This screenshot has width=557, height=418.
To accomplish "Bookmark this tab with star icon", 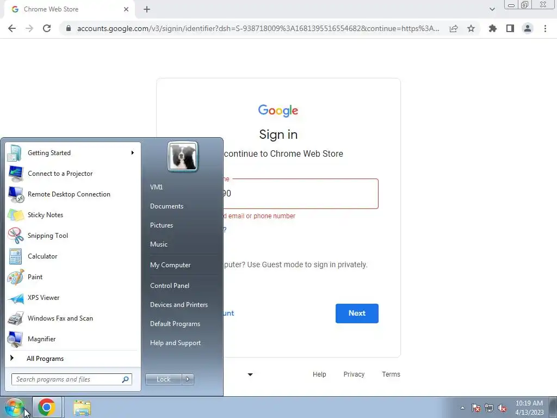I will coord(471,28).
